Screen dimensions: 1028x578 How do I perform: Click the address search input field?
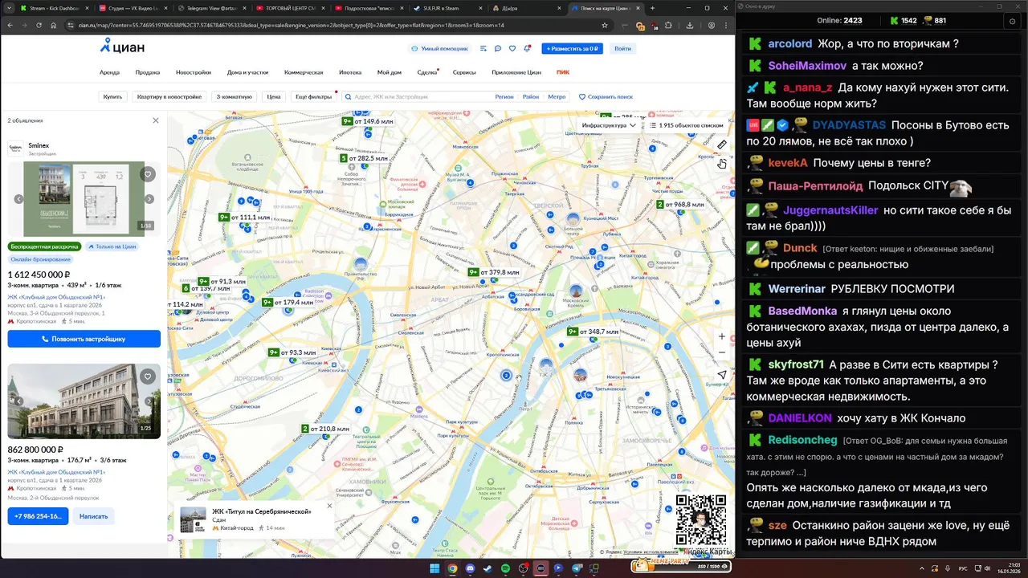point(418,96)
